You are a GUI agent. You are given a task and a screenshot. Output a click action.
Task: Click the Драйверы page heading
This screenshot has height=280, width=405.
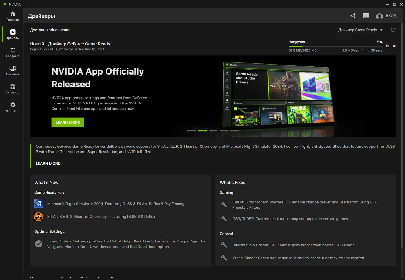pos(41,16)
